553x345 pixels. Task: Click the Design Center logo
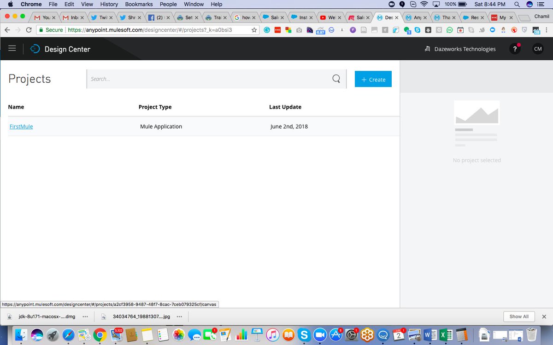point(35,48)
